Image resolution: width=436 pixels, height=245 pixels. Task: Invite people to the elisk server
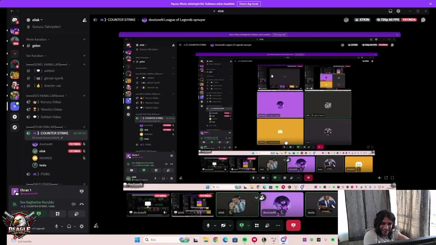pos(84,20)
